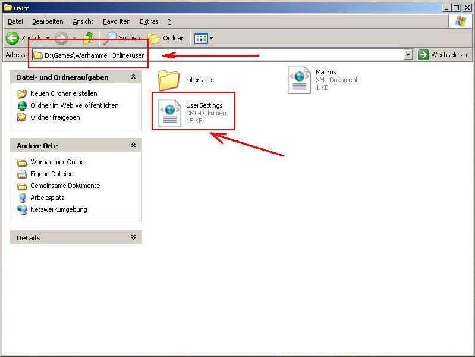Go up one folder level icon
Image resolution: width=475 pixels, height=357 pixels.
(89, 38)
